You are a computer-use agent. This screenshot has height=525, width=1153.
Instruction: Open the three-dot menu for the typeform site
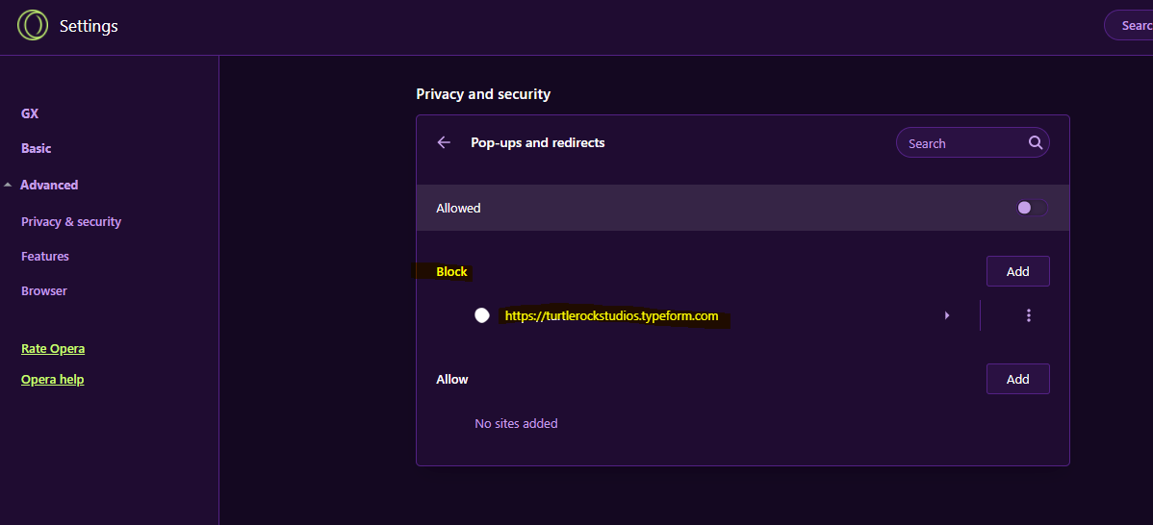[x=1029, y=315]
